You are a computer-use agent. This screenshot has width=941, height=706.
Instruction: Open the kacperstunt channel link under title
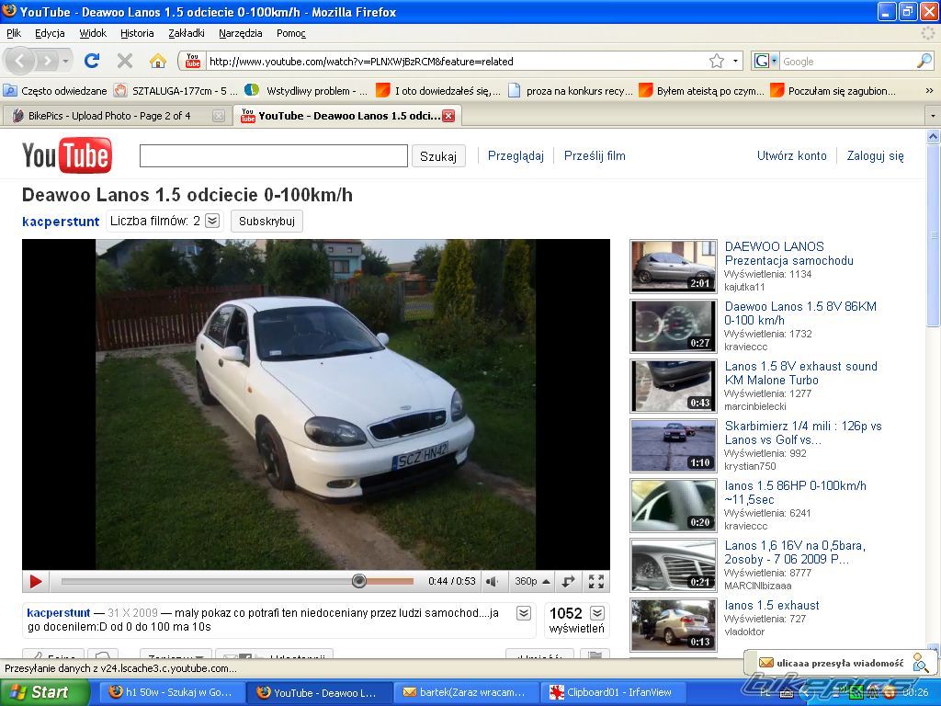pyautogui.click(x=61, y=221)
